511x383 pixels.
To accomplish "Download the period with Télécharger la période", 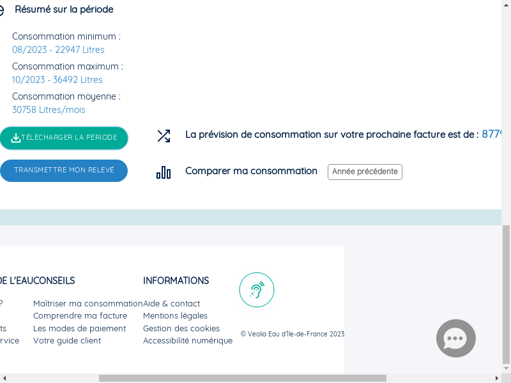I will [64, 138].
